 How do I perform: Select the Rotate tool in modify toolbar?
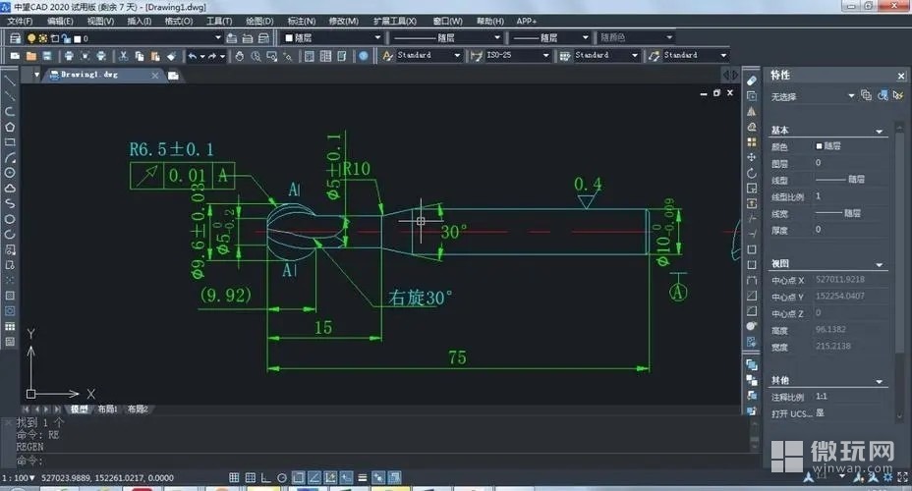[x=752, y=173]
